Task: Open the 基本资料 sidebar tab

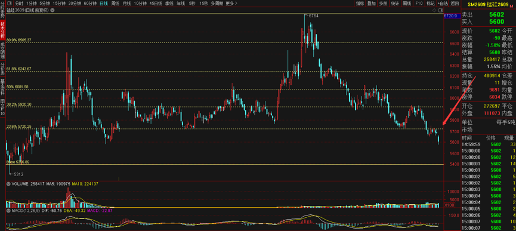Action: pyautogui.click(x=2, y=87)
